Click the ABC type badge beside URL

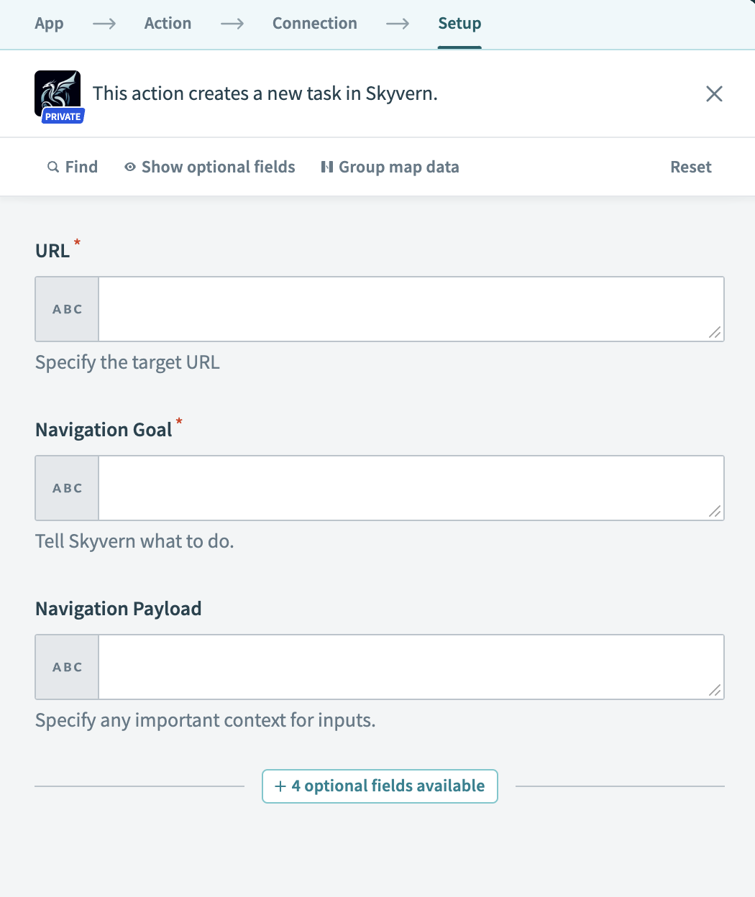tap(68, 309)
